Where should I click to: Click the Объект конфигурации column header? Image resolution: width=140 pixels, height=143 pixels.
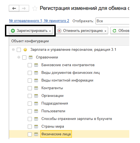(x=69, y=41)
